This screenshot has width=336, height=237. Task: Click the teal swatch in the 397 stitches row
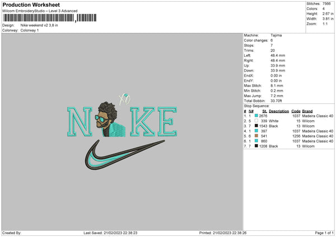256,131
